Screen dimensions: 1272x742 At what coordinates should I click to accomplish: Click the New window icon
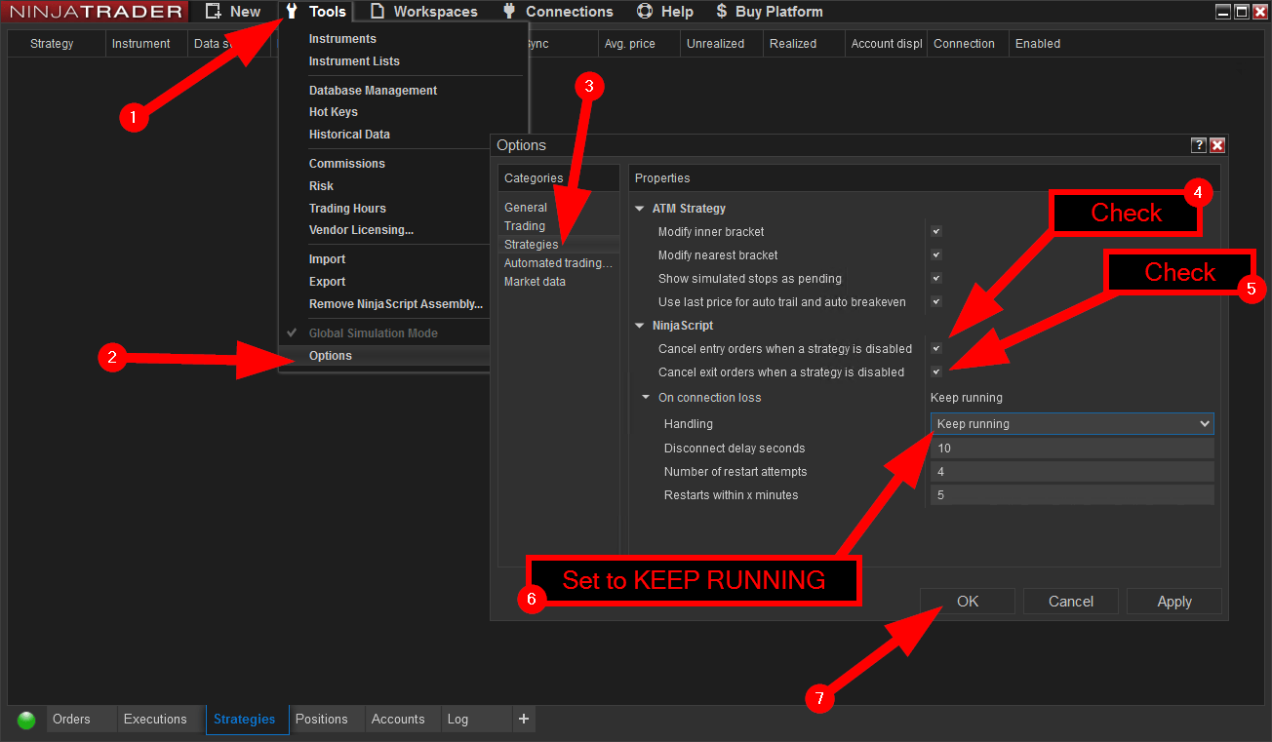(x=213, y=12)
